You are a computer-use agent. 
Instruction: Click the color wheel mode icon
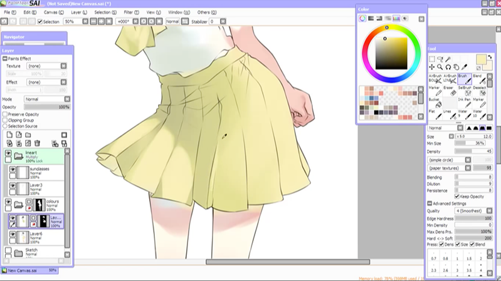pyautogui.click(x=363, y=19)
